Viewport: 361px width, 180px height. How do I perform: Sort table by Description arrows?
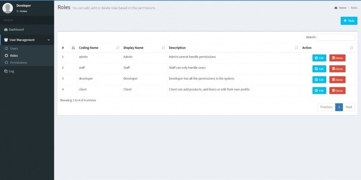tap(296, 48)
